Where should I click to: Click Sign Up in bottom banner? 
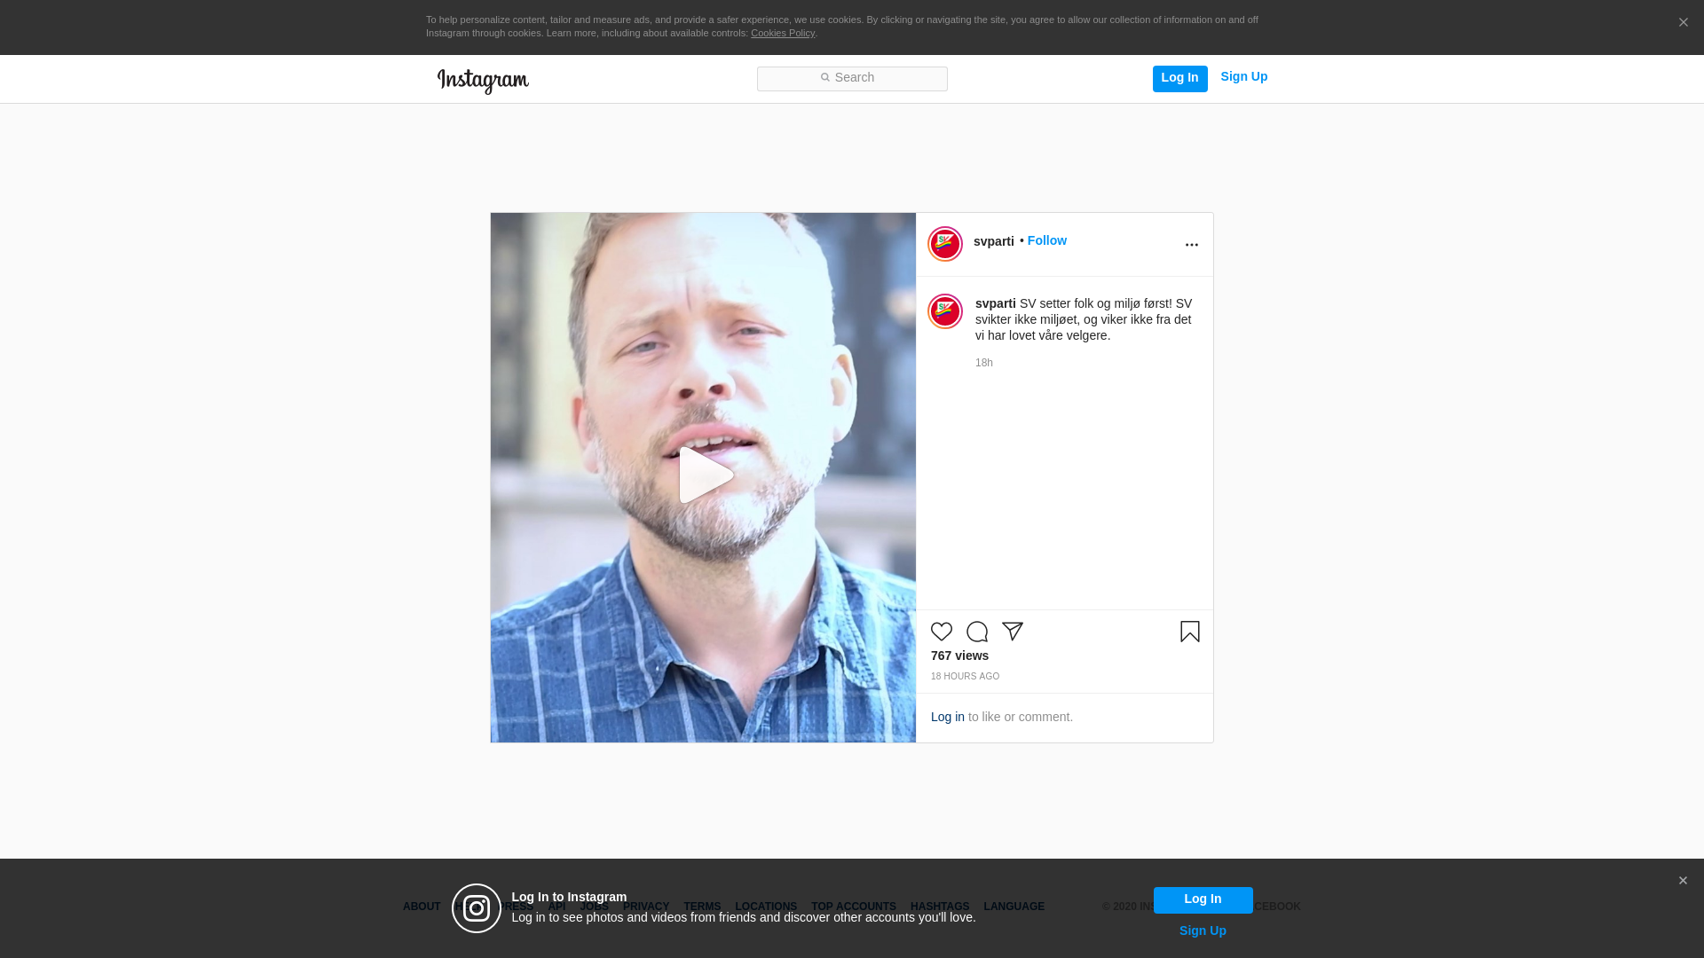(1203, 931)
